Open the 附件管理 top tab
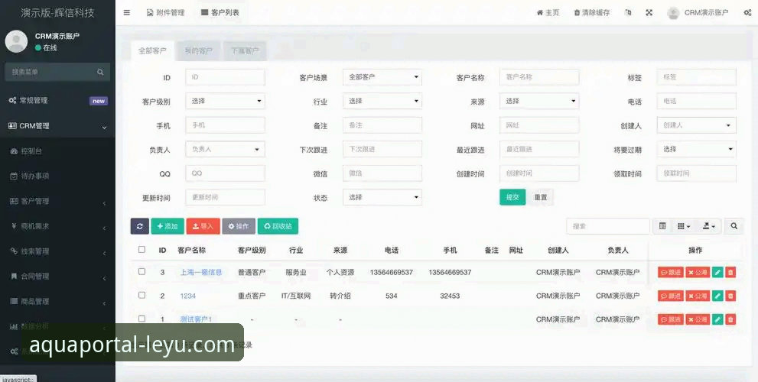Viewport: 758px width, 382px height. [x=166, y=12]
